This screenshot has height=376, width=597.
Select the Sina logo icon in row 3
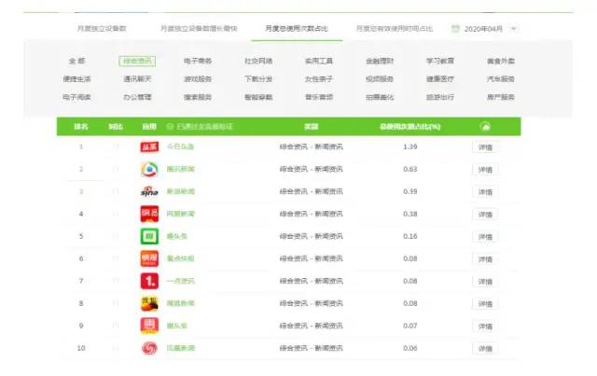point(149,191)
